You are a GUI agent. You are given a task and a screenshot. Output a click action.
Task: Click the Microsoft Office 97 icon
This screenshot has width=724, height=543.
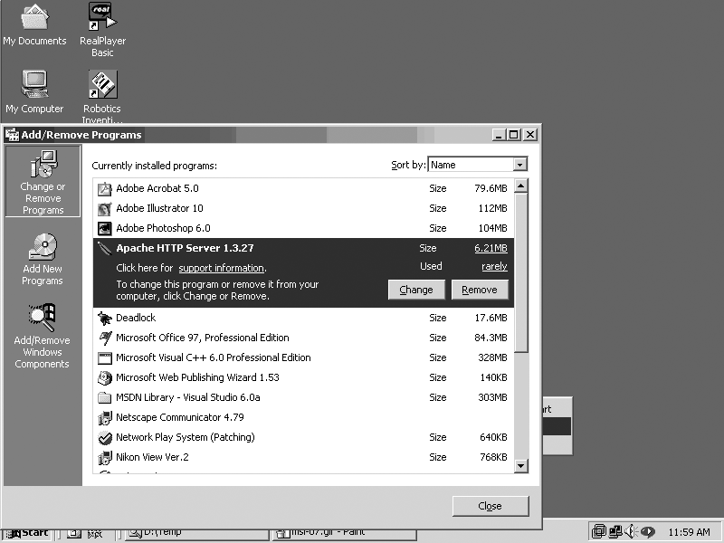pyautogui.click(x=105, y=338)
